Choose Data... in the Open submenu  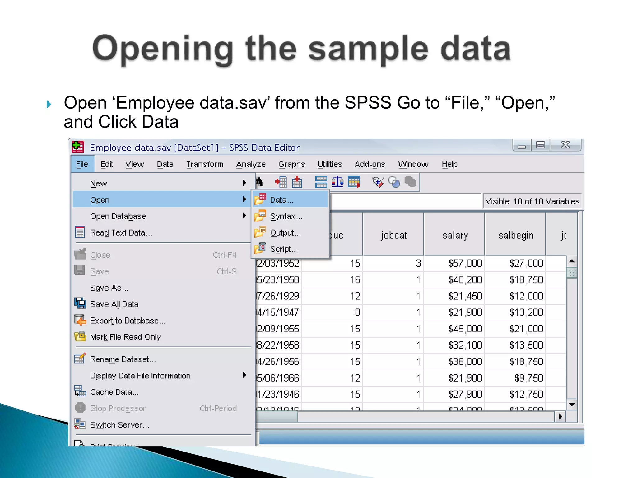[x=291, y=199]
